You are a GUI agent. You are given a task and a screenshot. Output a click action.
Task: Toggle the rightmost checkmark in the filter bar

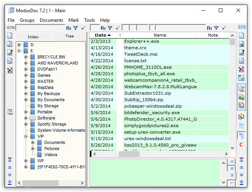click(x=224, y=28)
